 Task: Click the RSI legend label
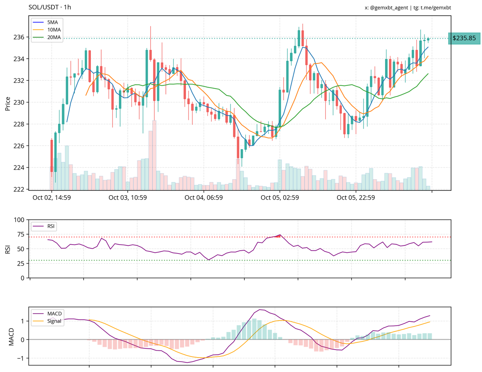[51, 226]
